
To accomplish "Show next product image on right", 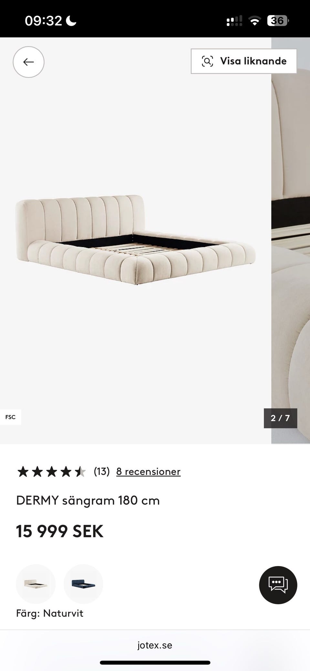I will (291, 240).
